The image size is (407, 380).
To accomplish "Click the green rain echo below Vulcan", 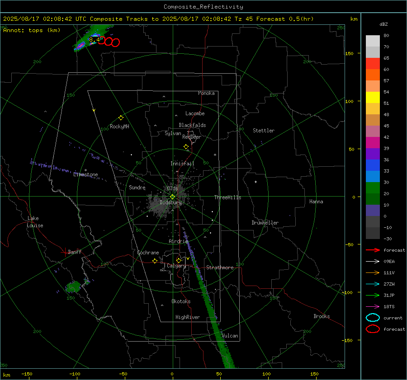I will 225,354.
